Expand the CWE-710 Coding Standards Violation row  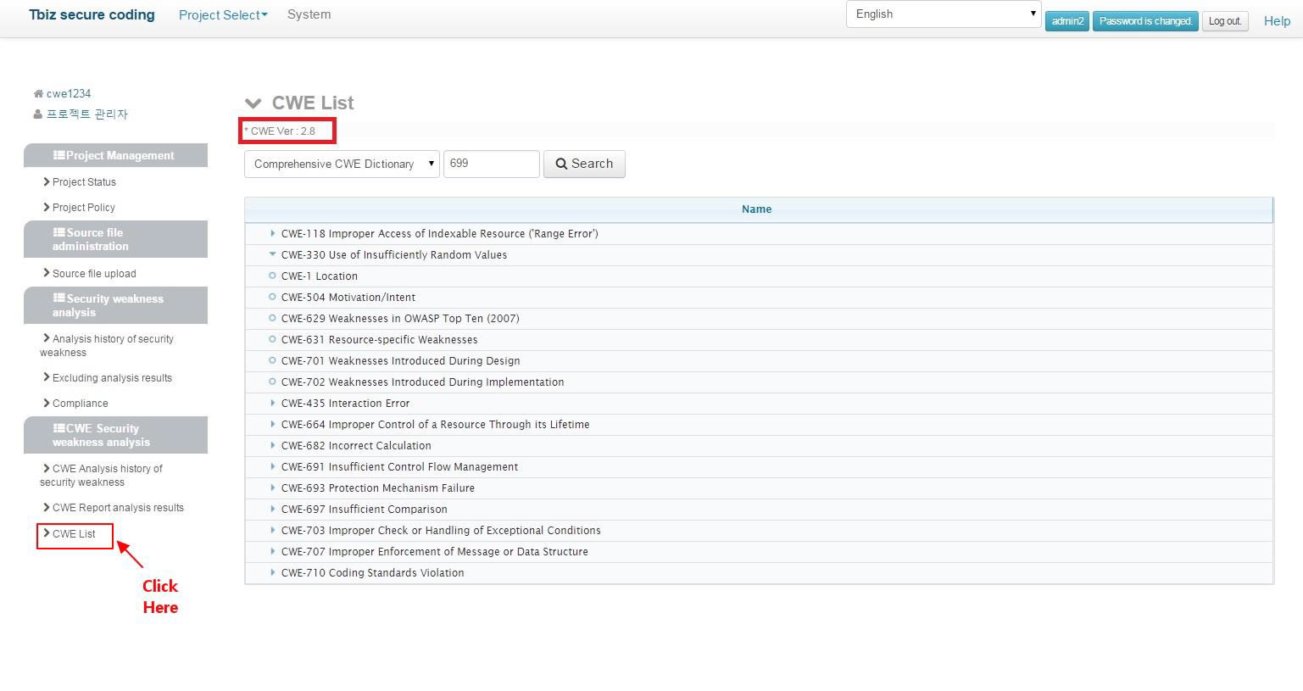[x=272, y=572]
